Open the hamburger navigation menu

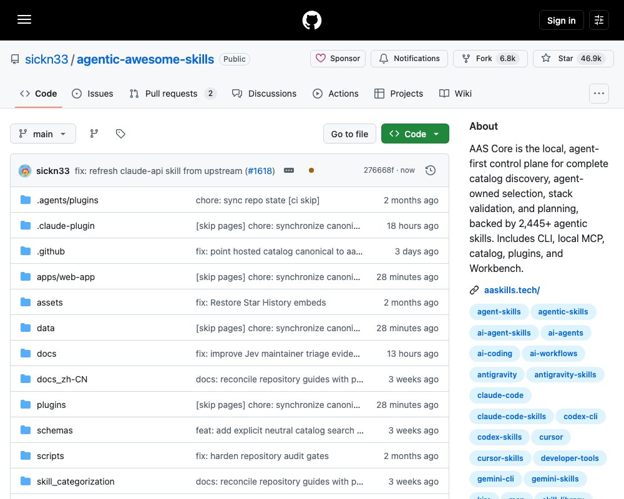[x=24, y=19]
